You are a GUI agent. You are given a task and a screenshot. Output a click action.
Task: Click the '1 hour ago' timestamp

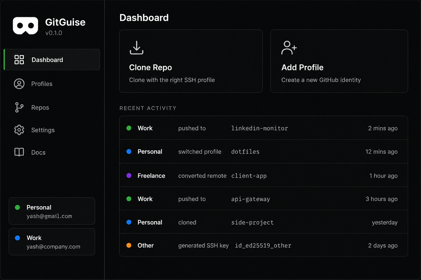pyautogui.click(x=383, y=176)
